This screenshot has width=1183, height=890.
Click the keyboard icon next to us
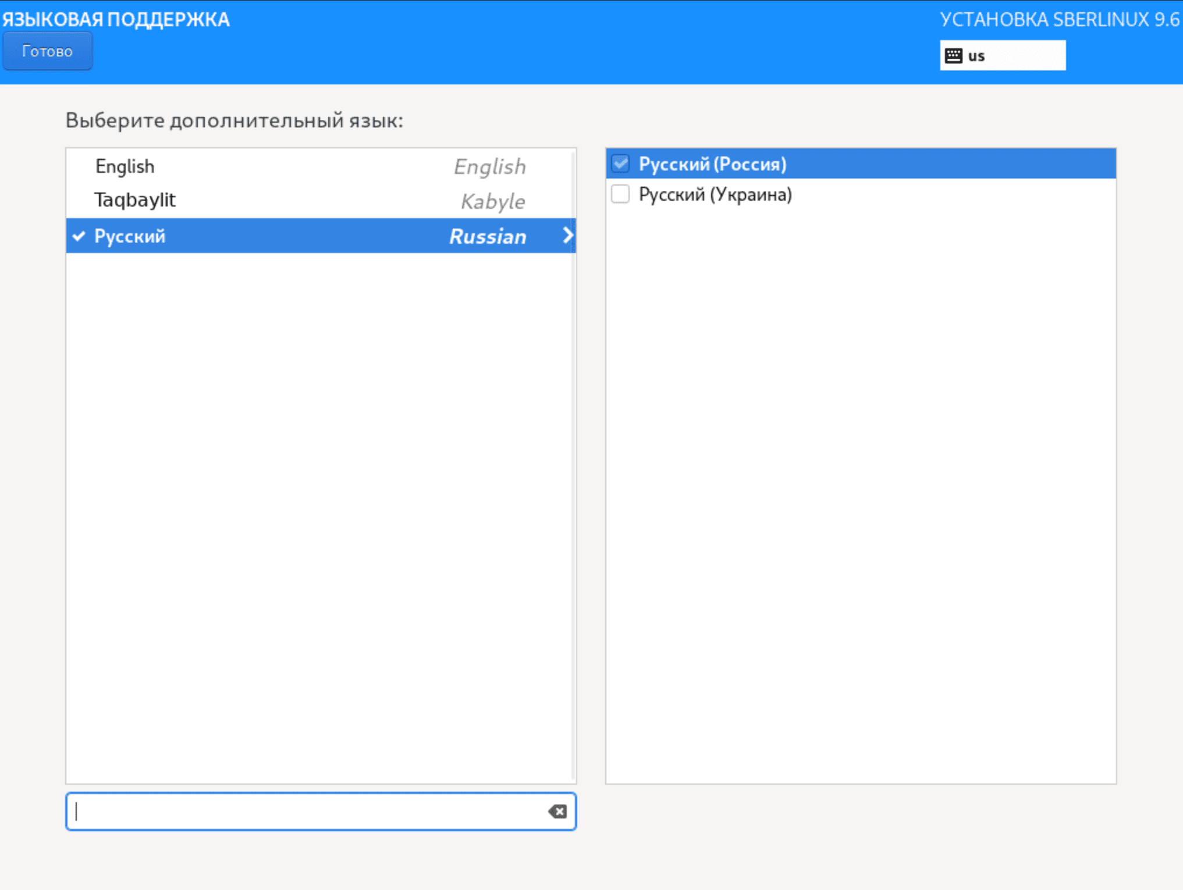click(953, 56)
